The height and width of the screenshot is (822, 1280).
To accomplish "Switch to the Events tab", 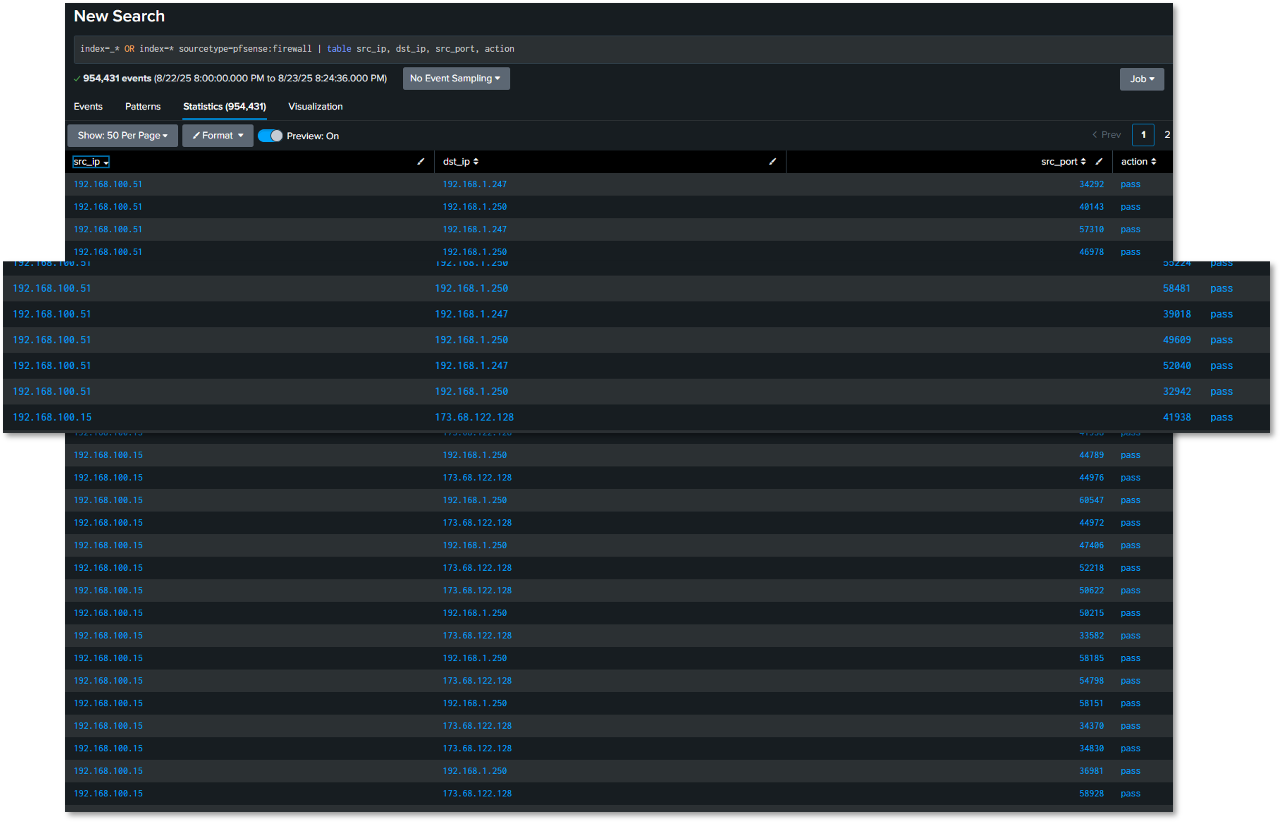I will point(88,106).
